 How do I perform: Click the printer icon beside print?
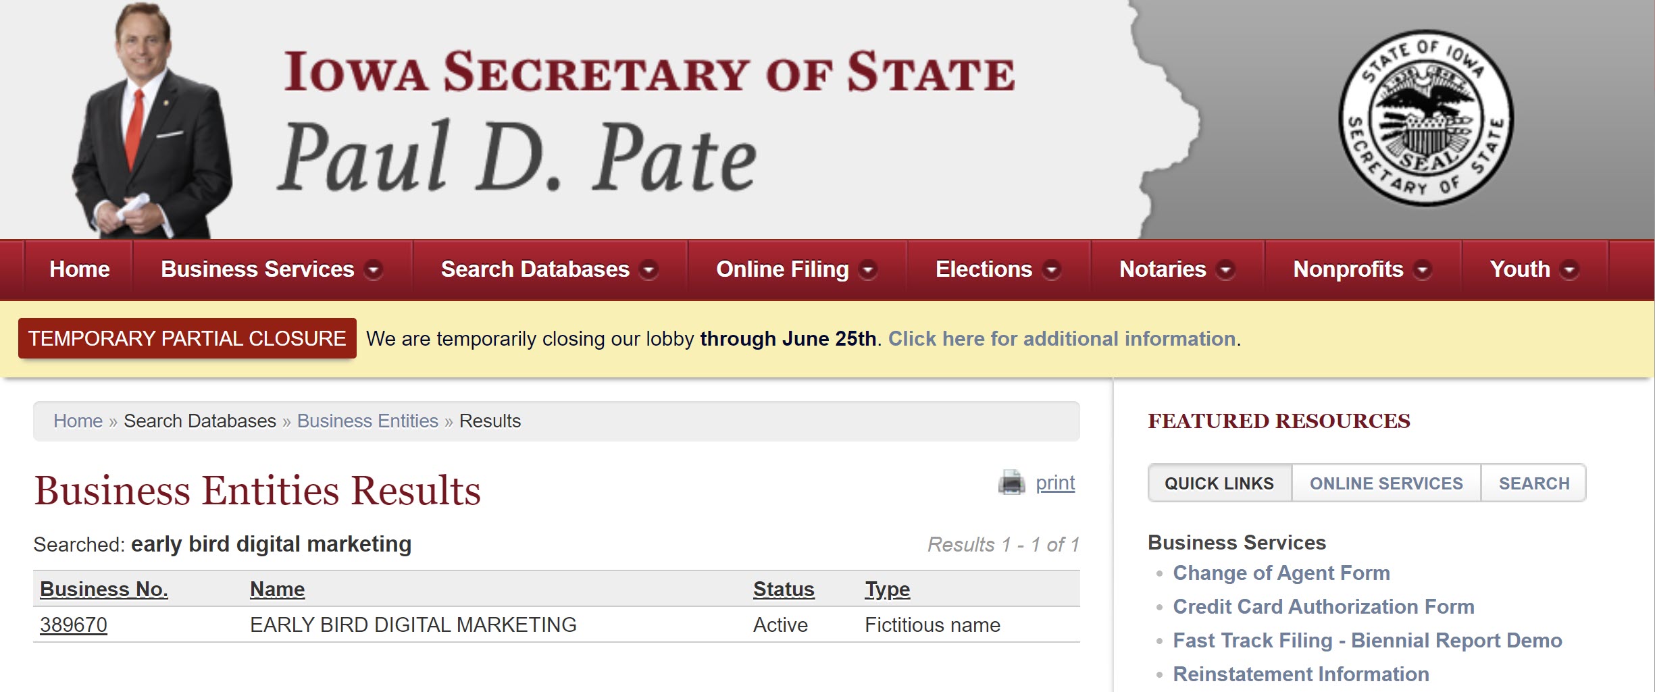click(1011, 483)
